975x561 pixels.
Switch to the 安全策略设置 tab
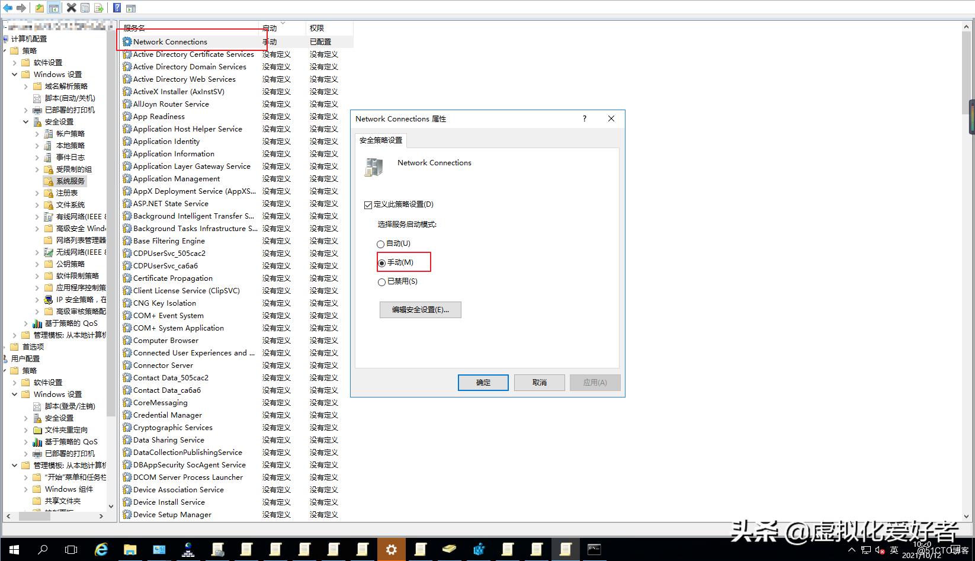[381, 140]
